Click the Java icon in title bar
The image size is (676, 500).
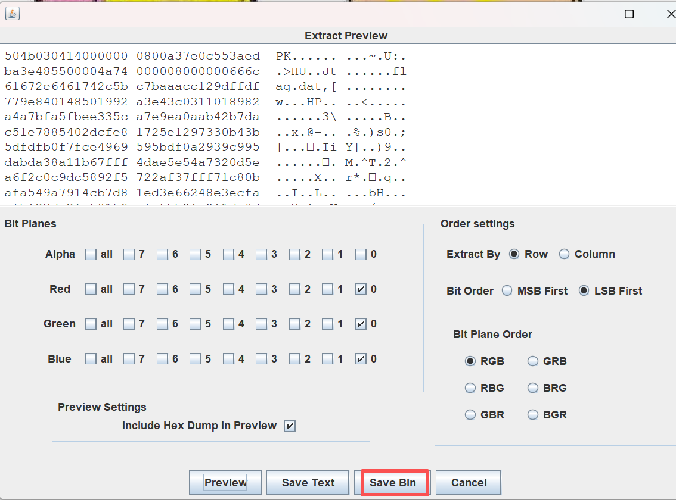pyautogui.click(x=13, y=14)
